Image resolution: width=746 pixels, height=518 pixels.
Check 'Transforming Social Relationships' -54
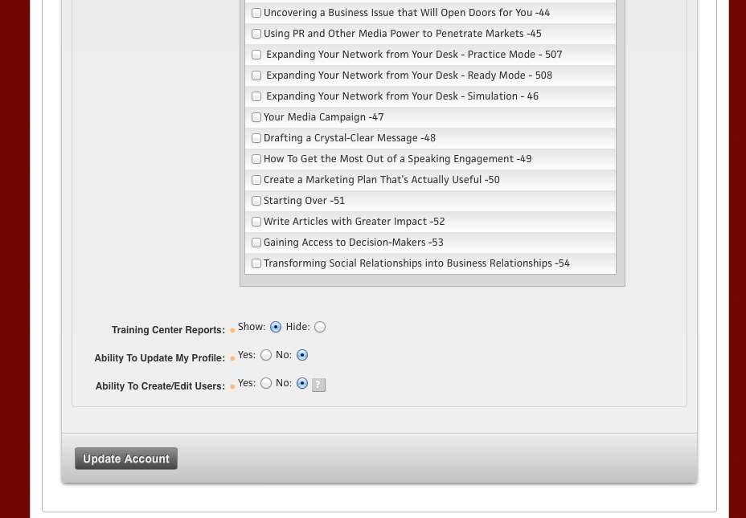click(x=256, y=263)
